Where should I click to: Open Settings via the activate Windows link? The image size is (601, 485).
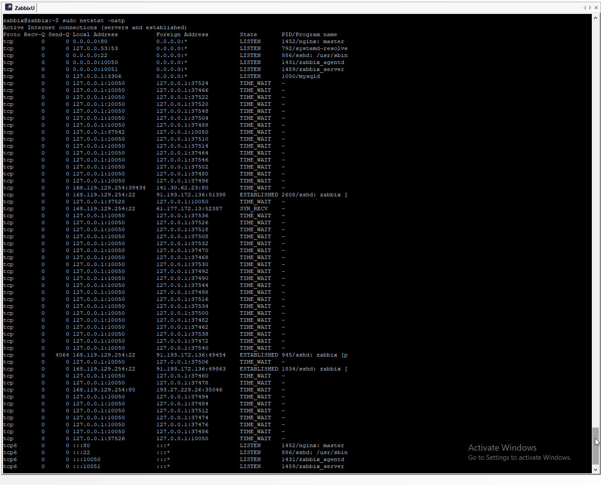point(519,457)
